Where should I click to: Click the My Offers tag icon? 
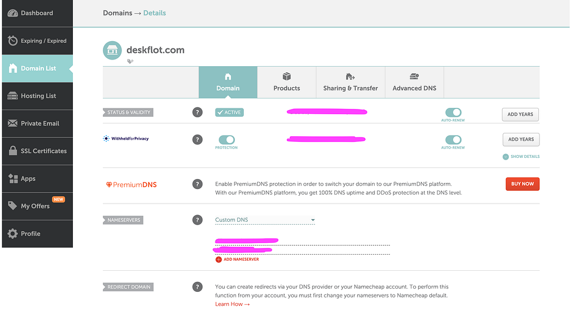click(12, 206)
